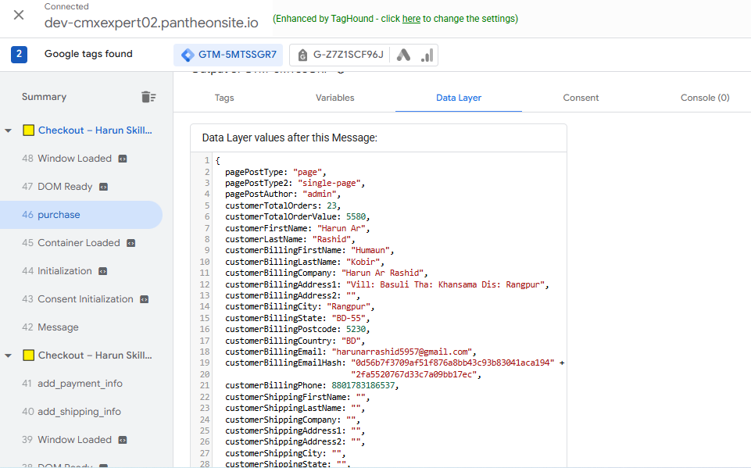Switch to the Variables tab

334,98
